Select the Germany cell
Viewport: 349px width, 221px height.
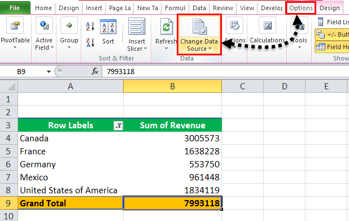coord(71,164)
